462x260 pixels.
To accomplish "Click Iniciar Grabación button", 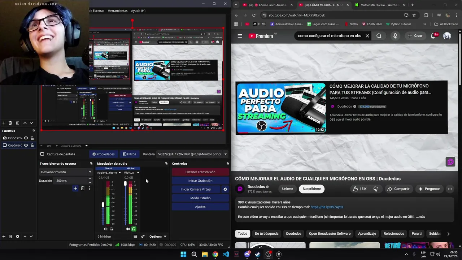I will pyautogui.click(x=200, y=181).
